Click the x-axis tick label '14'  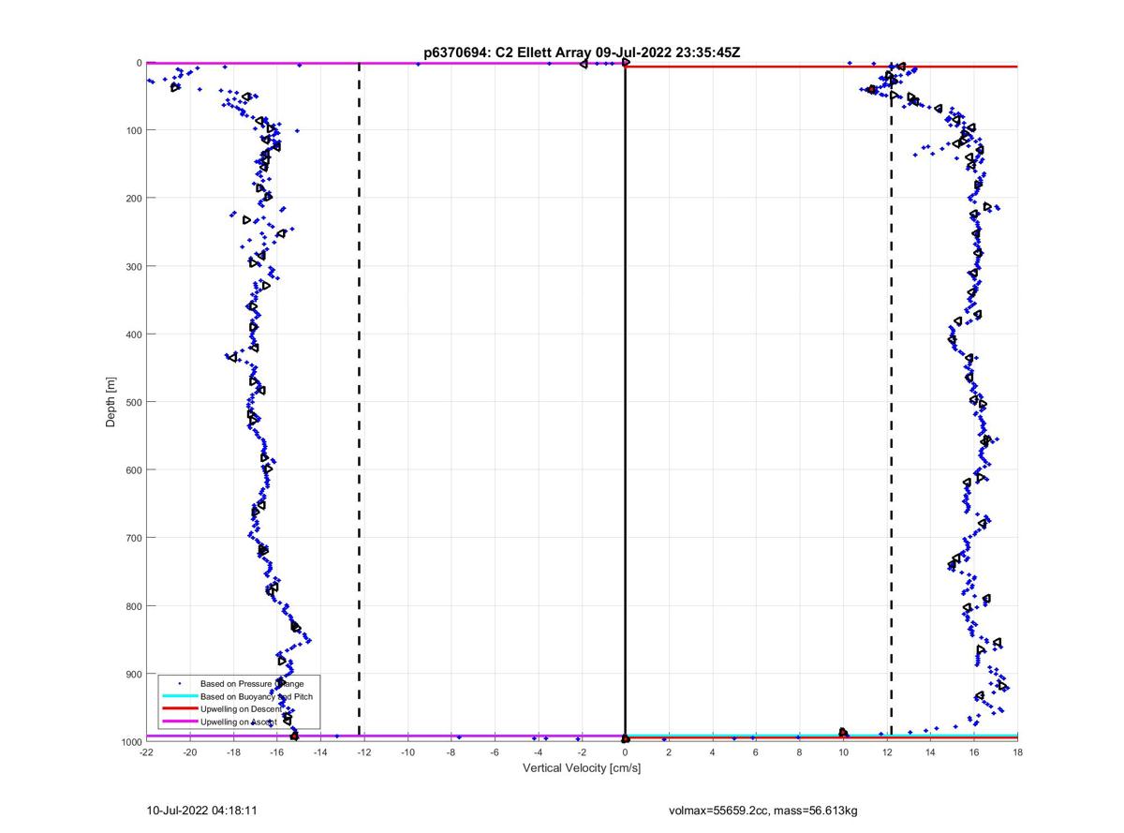pos(930,751)
